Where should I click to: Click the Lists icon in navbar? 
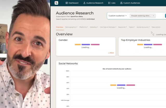click(109, 3)
